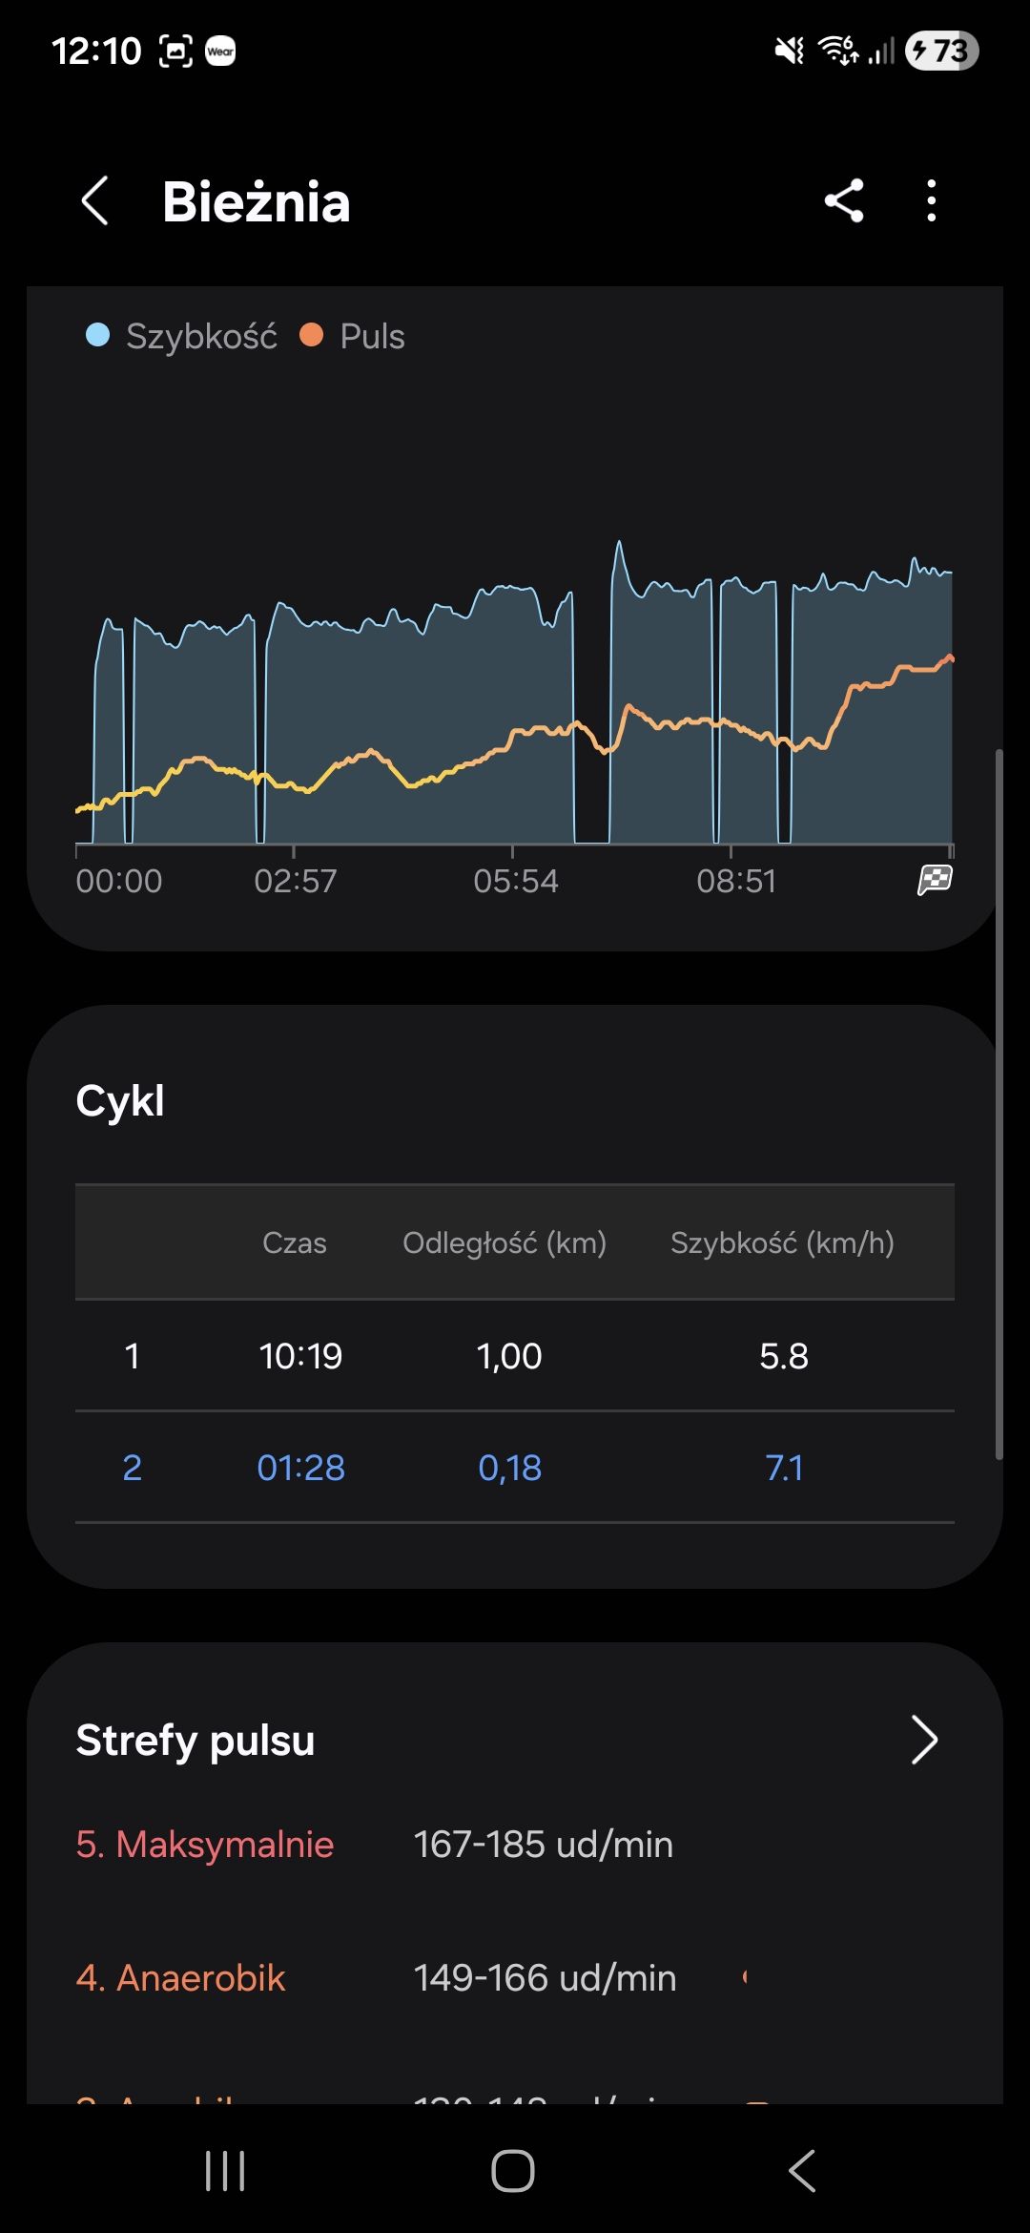The image size is (1030, 2233).
Task: Open the three-dot more options menu
Action: 931,201
